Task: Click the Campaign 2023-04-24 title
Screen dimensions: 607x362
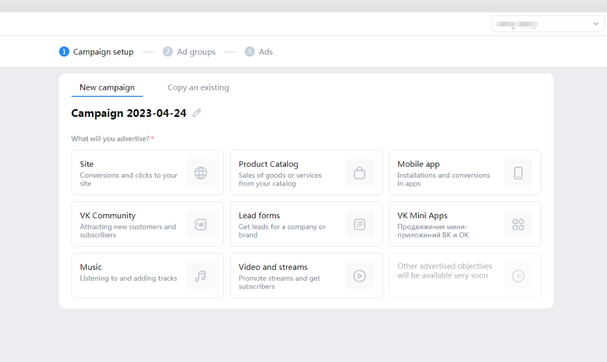Action: tap(129, 113)
